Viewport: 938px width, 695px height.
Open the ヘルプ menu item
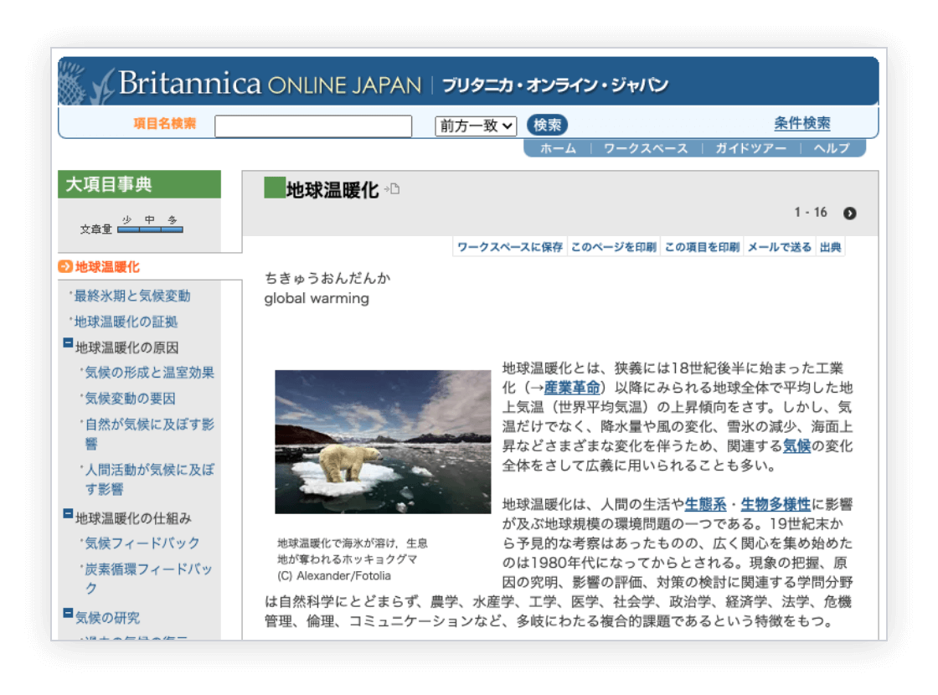tap(831, 148)
